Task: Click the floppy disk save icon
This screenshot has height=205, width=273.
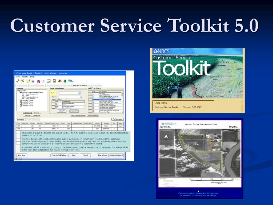Action: tap(33, 81)
